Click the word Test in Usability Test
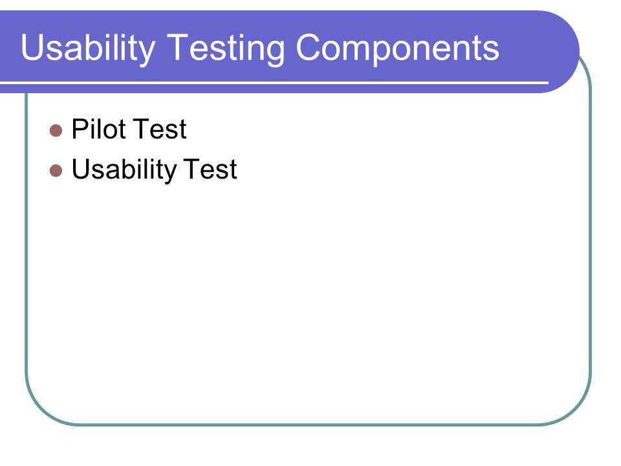This screenshot has width=621, height=466. [x=211, y=170]
